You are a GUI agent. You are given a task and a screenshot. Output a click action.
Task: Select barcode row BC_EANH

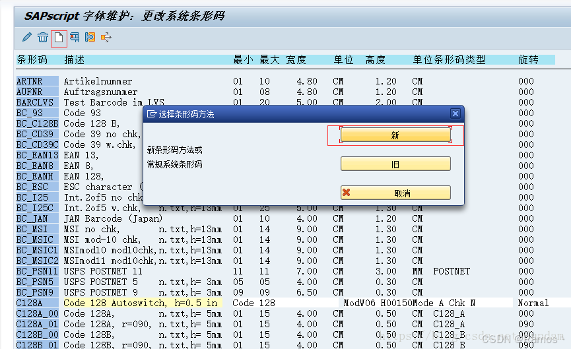[37, 175]
